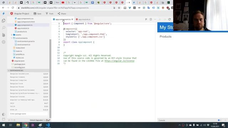
Task: Toggle the layout window icon in sidebar
Action: (x=4, y=119)
